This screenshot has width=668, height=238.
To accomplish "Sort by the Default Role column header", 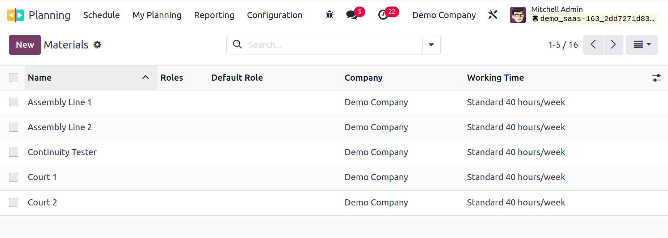I will coord(237,78).
